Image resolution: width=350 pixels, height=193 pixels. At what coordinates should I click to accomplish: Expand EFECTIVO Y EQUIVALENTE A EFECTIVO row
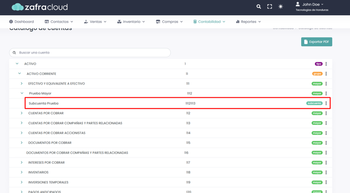(22, 84)
